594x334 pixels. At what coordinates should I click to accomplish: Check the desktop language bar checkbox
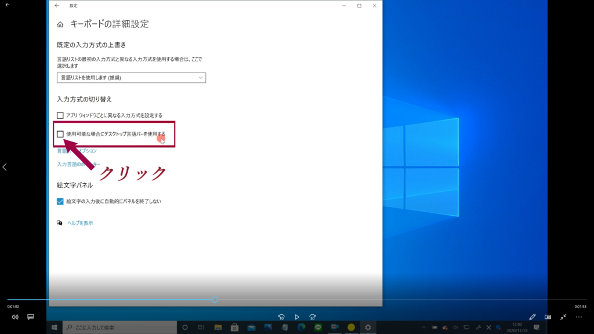pos(60,134)
